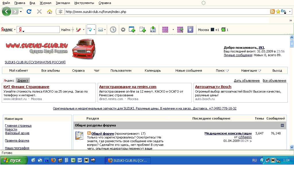Screen dimensions: 294x172
Task: Expand the spell-check dropdown arrow
Action: click(x=94, y=30)
